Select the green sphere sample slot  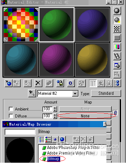coord(57,24)
